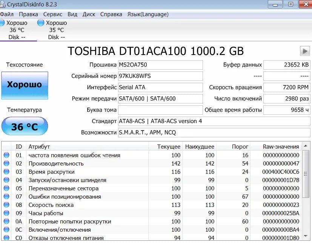
Task: Select the Скорость поиска row
Action: click(152, 205)
